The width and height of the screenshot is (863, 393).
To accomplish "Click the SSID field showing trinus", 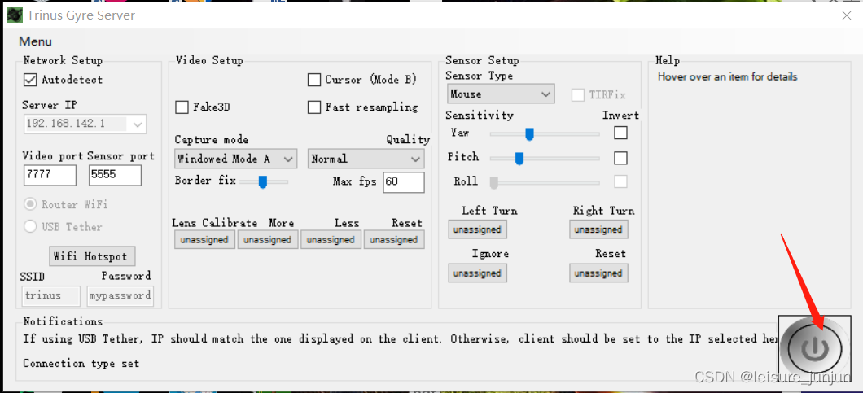I will pyautogui.click(x=51, y=295).
